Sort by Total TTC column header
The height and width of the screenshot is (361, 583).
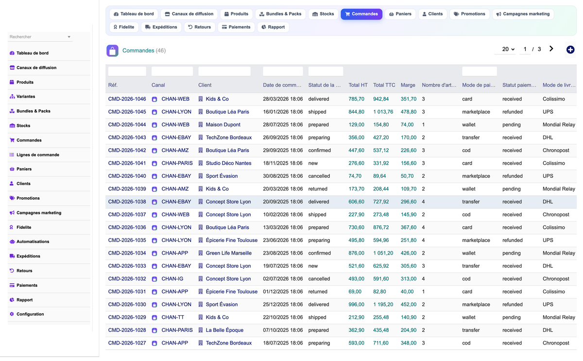[384, 85]
